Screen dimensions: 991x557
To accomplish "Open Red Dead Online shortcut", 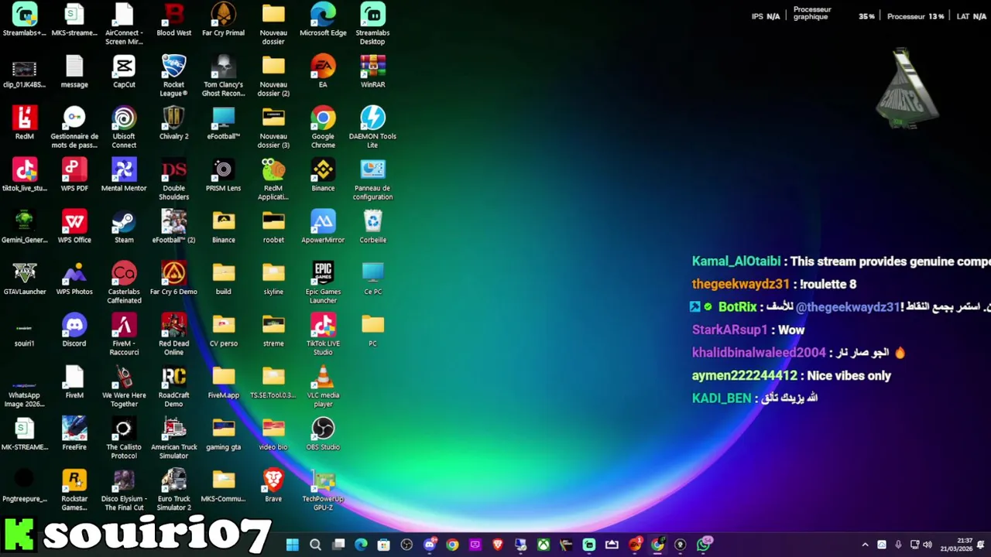I will pos(173,334).
